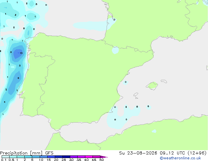Screen dimensions: 208x161
Task: Click legend label '10'
Action: [x=41, y=160]
